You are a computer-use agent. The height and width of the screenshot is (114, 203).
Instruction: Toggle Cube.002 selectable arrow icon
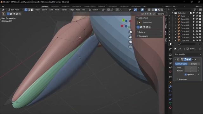(194, 22)
